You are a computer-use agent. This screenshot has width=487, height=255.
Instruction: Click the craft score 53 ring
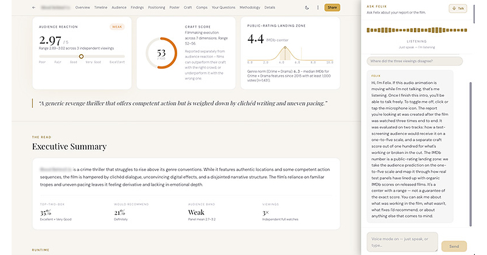[161, 53]
